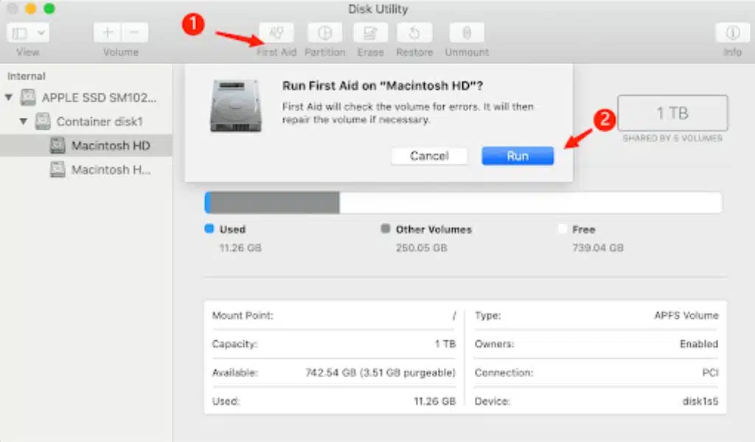Image resolution: width=755 pixels, height=442 pixels.
Task: Open the Info inspector icon
Action: coord(732,33)
